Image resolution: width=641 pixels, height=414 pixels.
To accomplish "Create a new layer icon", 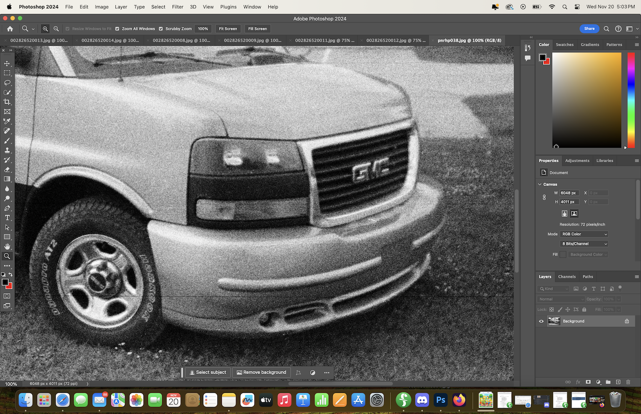I will tap(618, 382).
